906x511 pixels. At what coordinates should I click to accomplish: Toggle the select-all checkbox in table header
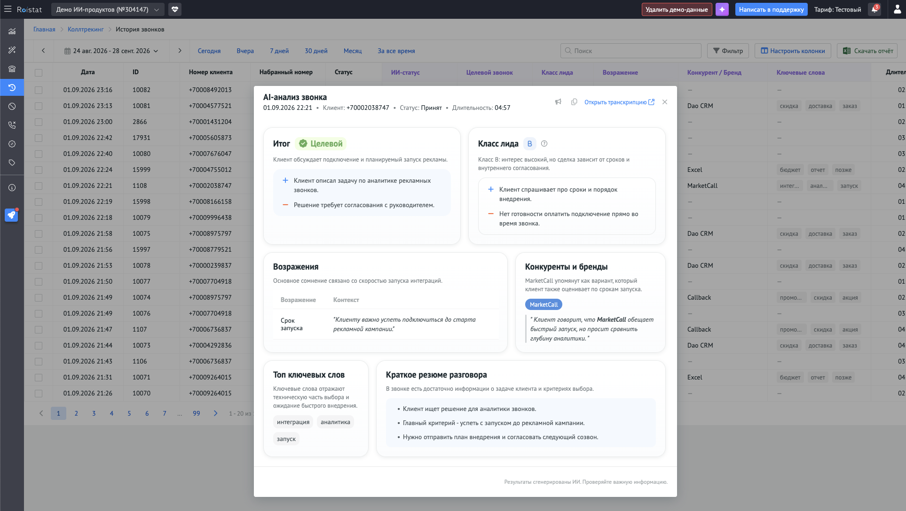(39, 73)
